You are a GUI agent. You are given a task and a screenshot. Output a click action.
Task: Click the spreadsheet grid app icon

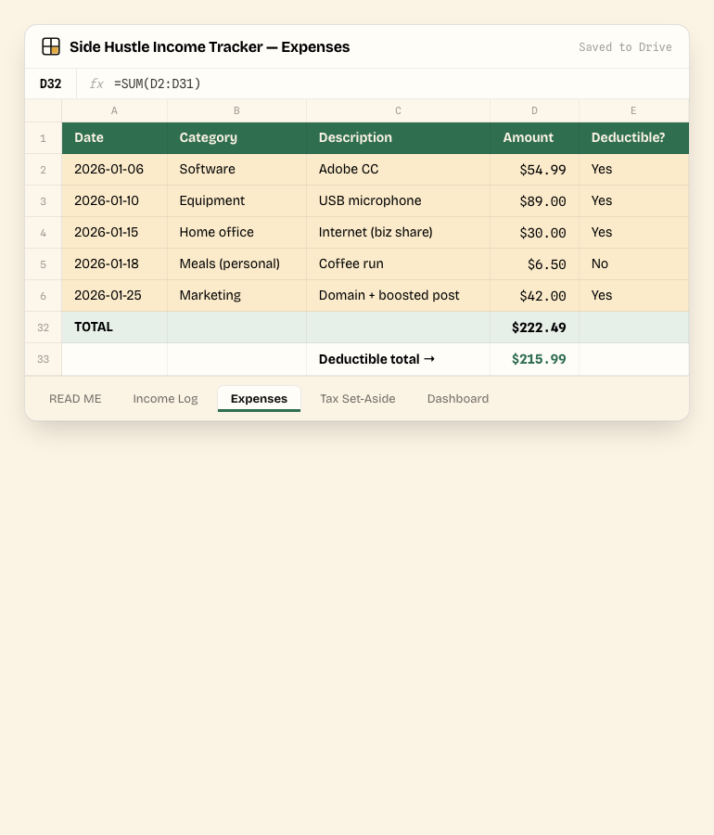(x=51, y=46)
